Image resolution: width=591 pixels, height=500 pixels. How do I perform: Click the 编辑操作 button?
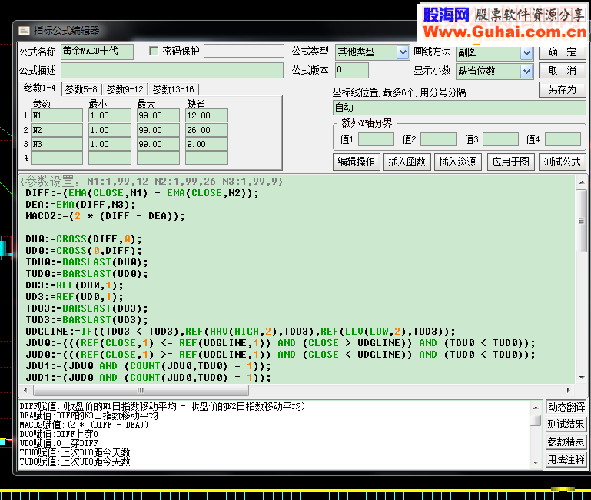(x=356, y=162)
